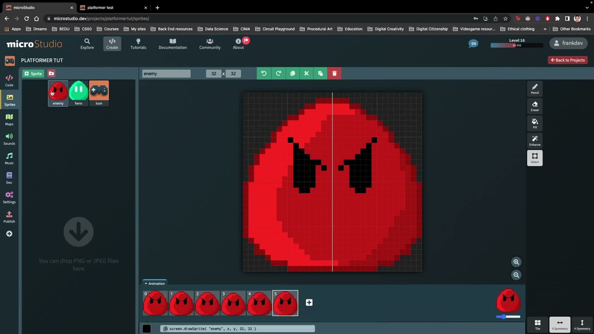
Task: Select animation frame 0
Action: 155,303
